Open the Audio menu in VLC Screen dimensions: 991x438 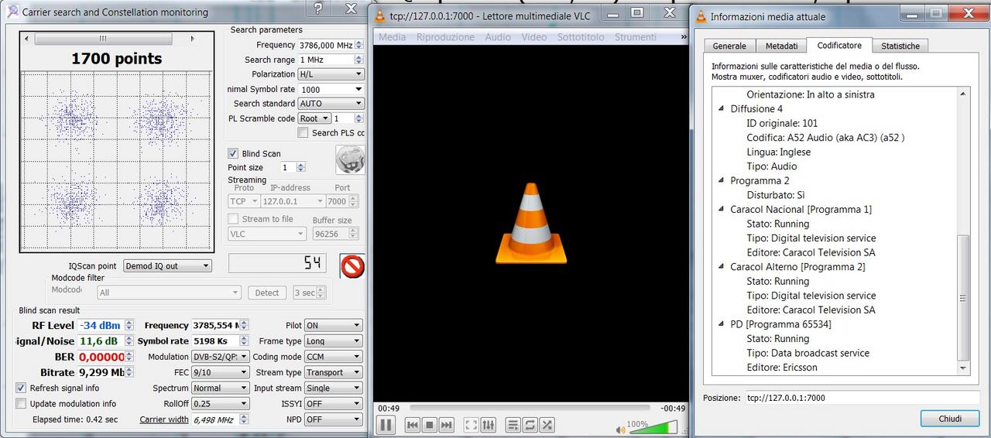[498, 37]
